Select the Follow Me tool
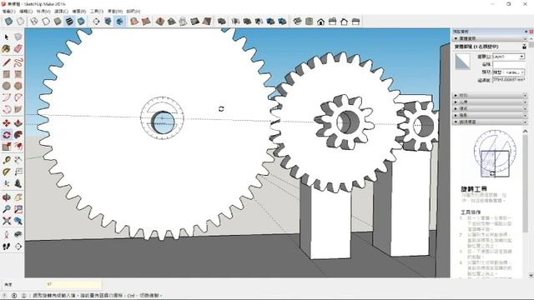The image size is (534, 300). (x=18, y=135)
